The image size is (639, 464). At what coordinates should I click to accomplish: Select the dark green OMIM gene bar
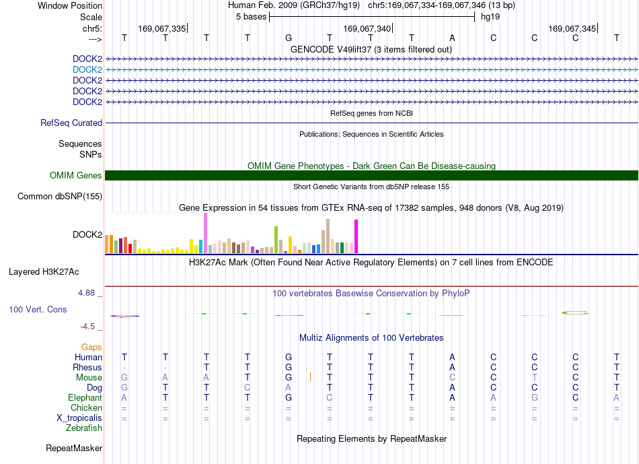click(x=372, y=176)
